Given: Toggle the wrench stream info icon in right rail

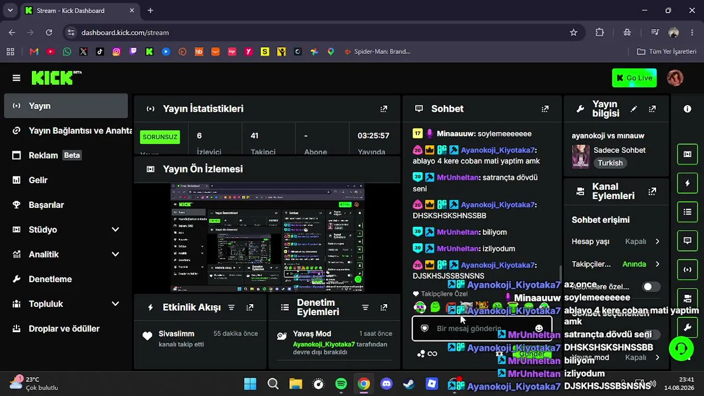Looking at the screenshot, I should pyautogui.click(x=687, y=327).
